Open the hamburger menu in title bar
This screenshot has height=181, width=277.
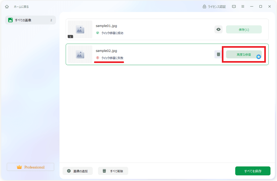(x=243, y=7)
